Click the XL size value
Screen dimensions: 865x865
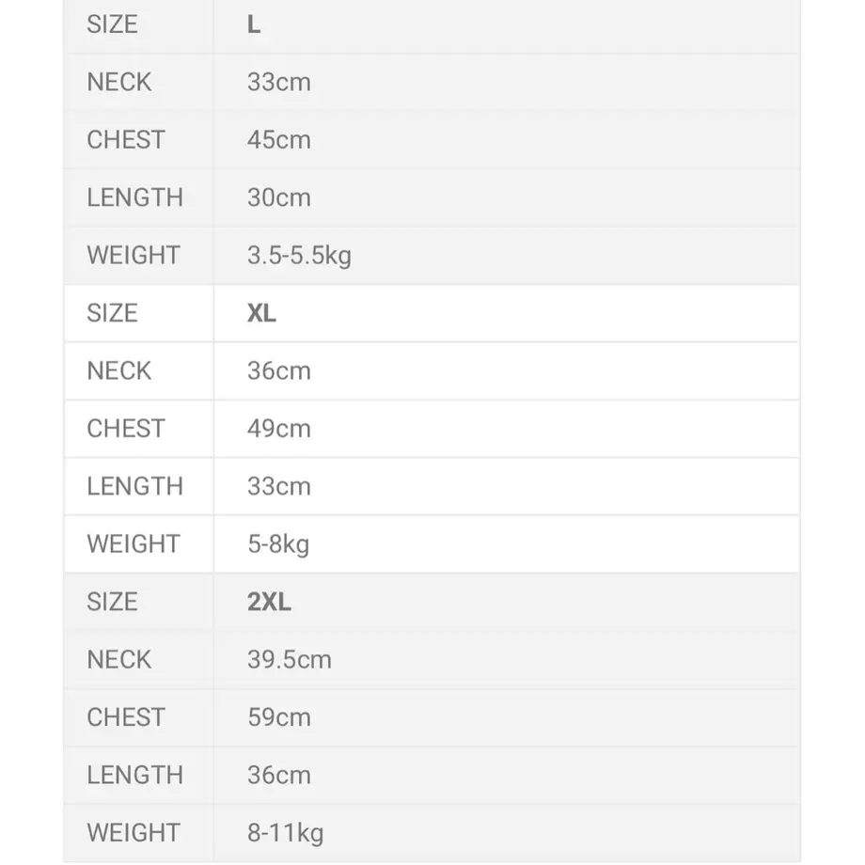coord(261,313)
